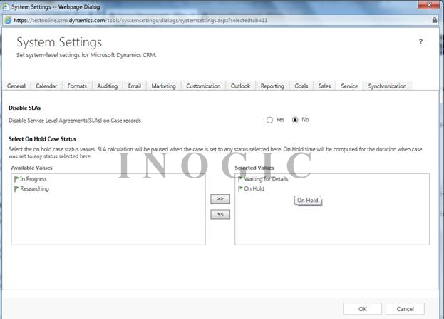
Task: Select the Auditing tab
Action: 108,86
